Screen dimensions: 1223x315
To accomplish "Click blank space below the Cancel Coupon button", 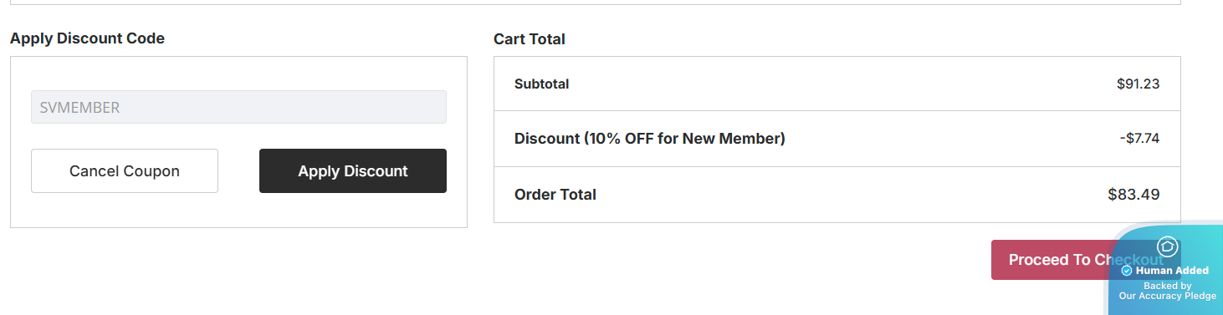I will point(125,210).
